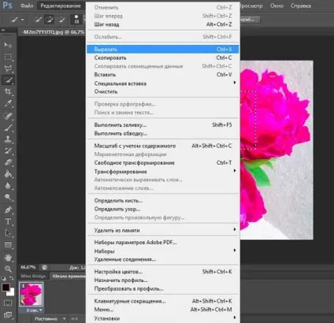The width and height of the screenshot is (334, 323).
Task: Choose 'Клавиатурные сокращения...' menu item
Action: click(163, 301)
